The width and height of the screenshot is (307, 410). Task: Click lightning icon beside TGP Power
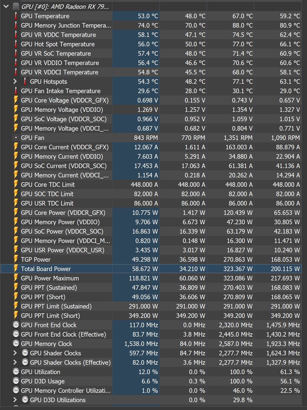[x=16, y=259]
